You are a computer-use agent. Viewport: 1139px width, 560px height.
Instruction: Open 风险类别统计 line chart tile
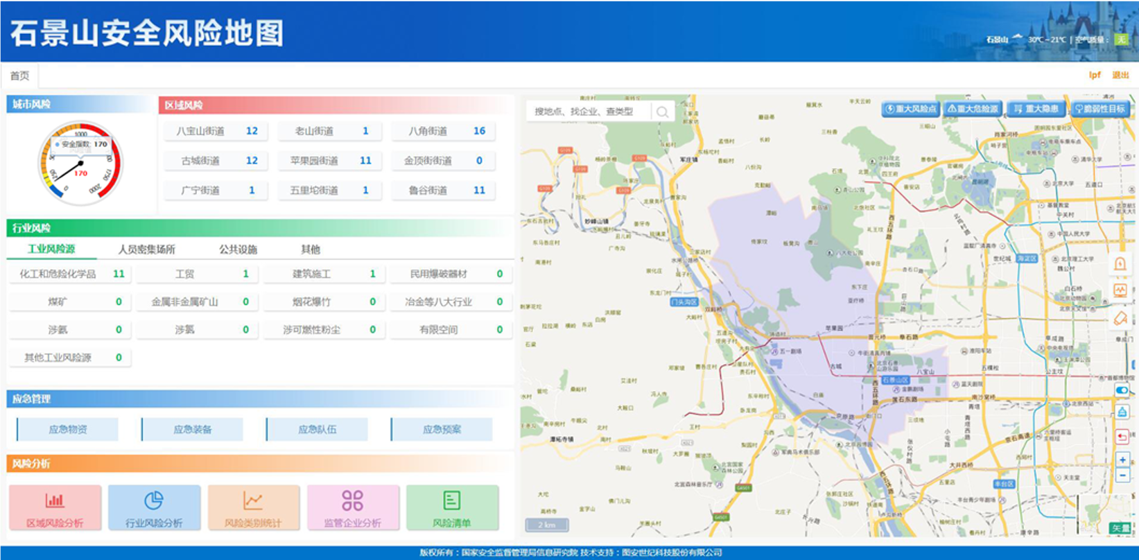(x=253, y=507)
